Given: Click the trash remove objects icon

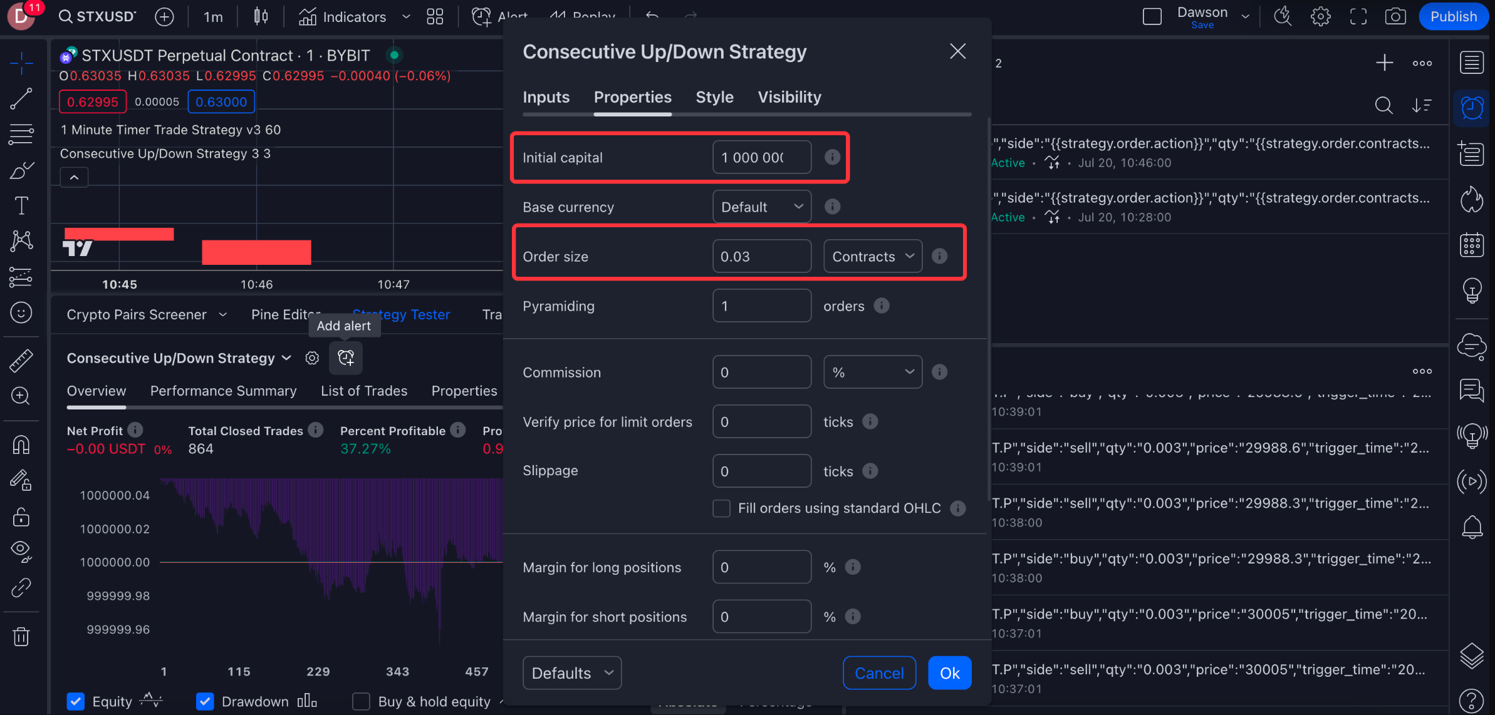Looking at the screenshot, I should [x=21, y=637].
